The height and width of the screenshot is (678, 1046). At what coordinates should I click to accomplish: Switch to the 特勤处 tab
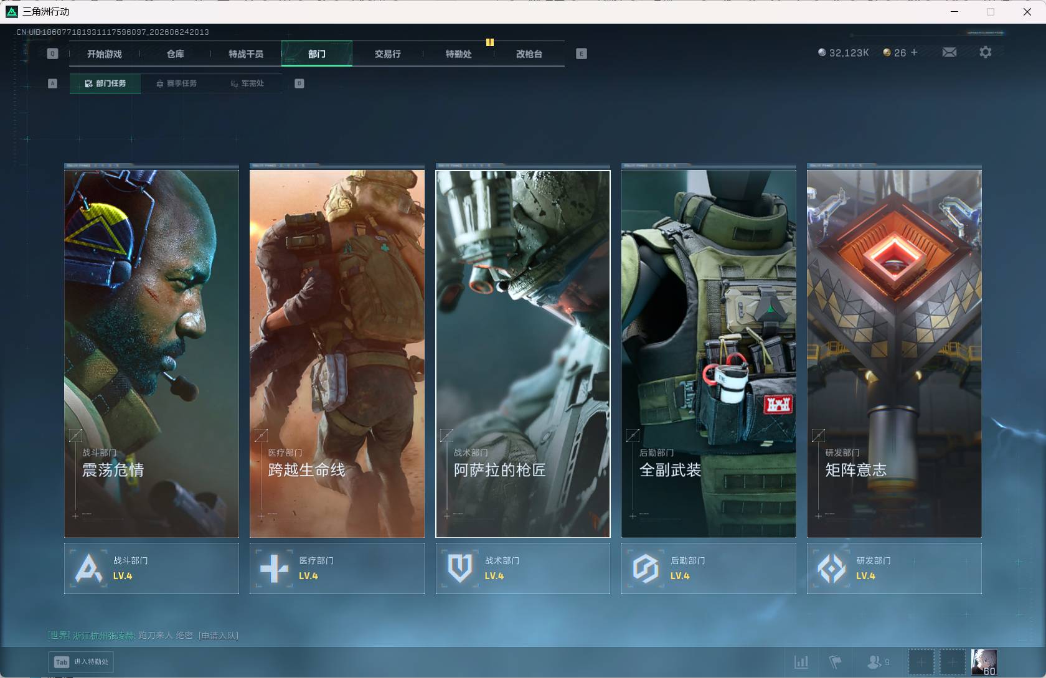[459, 54]
